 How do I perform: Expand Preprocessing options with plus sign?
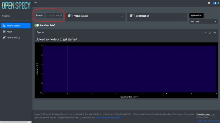click(x=122, y=16)
